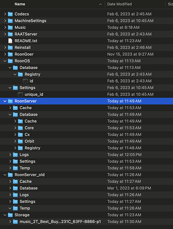The image size is (173, 229).
Task: Select the RAATServer folder row
Action: tap(86, 34)
